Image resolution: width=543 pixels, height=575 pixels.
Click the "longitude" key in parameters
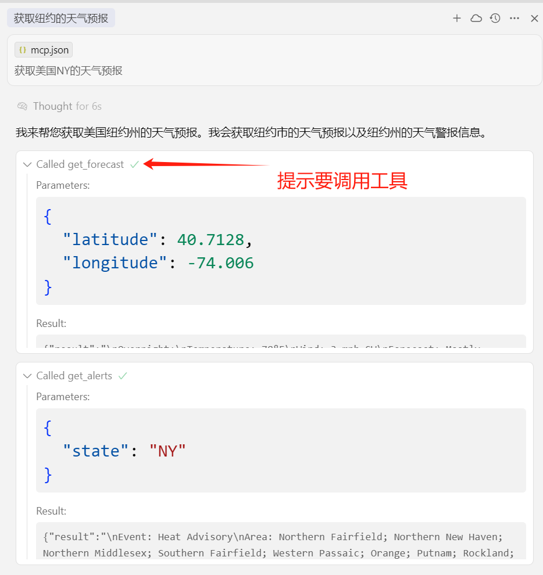[x=115, y=263]
